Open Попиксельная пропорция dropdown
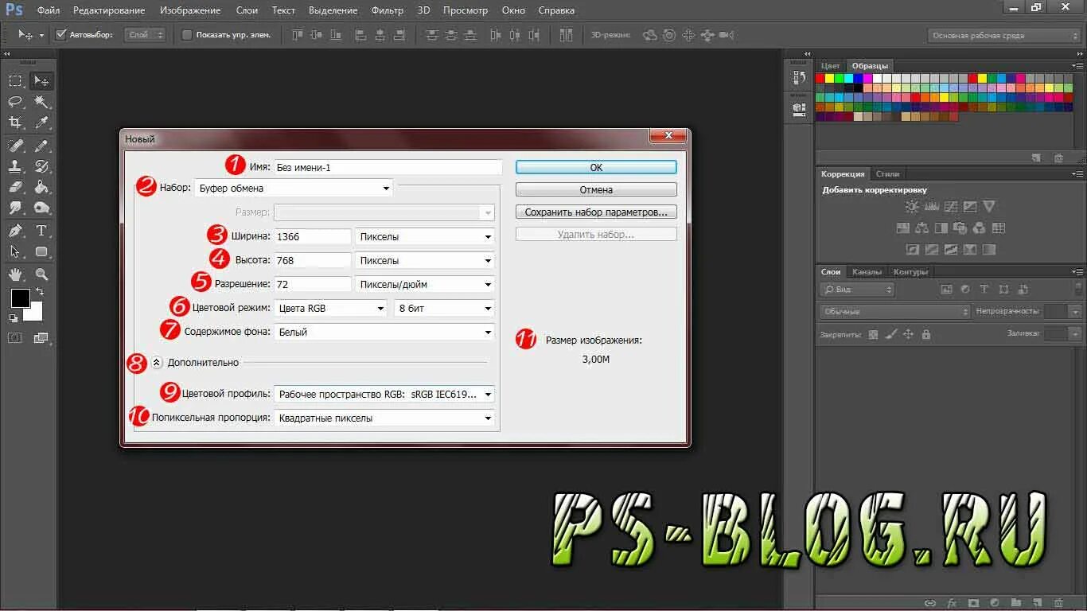This screenshot has width=1087, height=611. pos(384,418)
